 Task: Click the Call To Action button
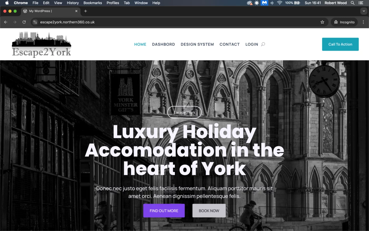(340, 44)
